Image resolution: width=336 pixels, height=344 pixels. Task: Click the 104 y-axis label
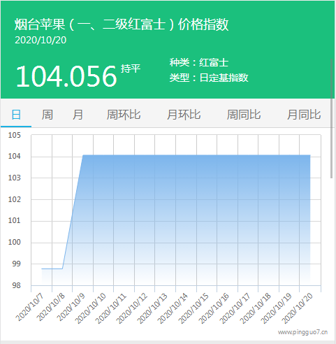click(15, 156)
